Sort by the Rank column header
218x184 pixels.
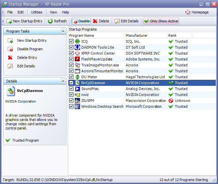tap(180, 35)
